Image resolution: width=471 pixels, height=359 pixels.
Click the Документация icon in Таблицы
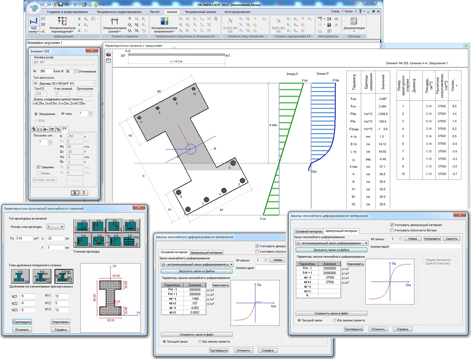coord(354,21)
